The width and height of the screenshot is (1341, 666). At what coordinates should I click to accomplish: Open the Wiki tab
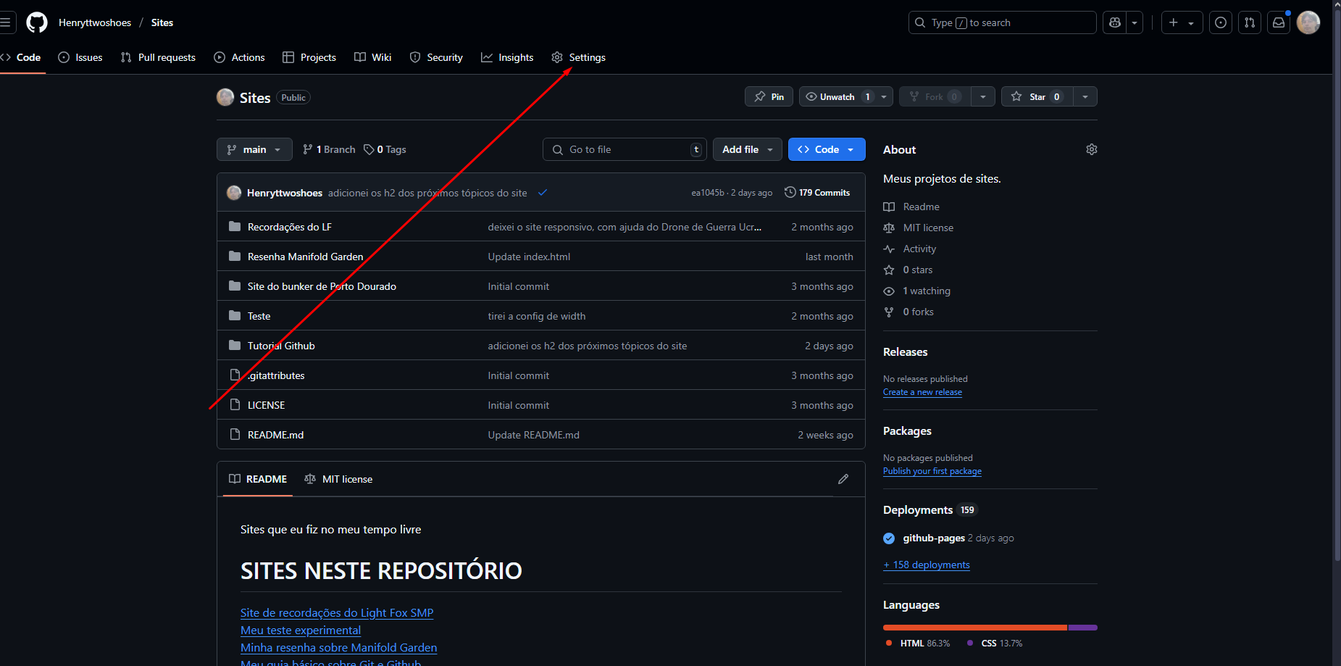pos(373,57)
